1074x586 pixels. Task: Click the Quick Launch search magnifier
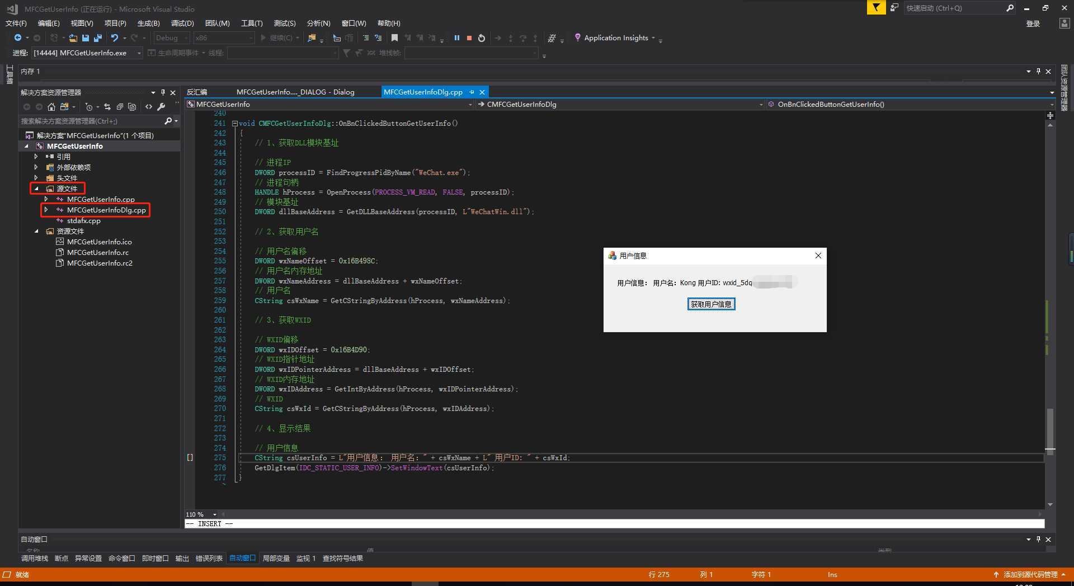click(1010, 8)
